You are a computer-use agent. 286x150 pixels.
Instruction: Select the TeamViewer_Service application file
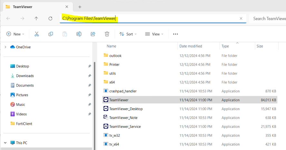[x=125, y=127]
